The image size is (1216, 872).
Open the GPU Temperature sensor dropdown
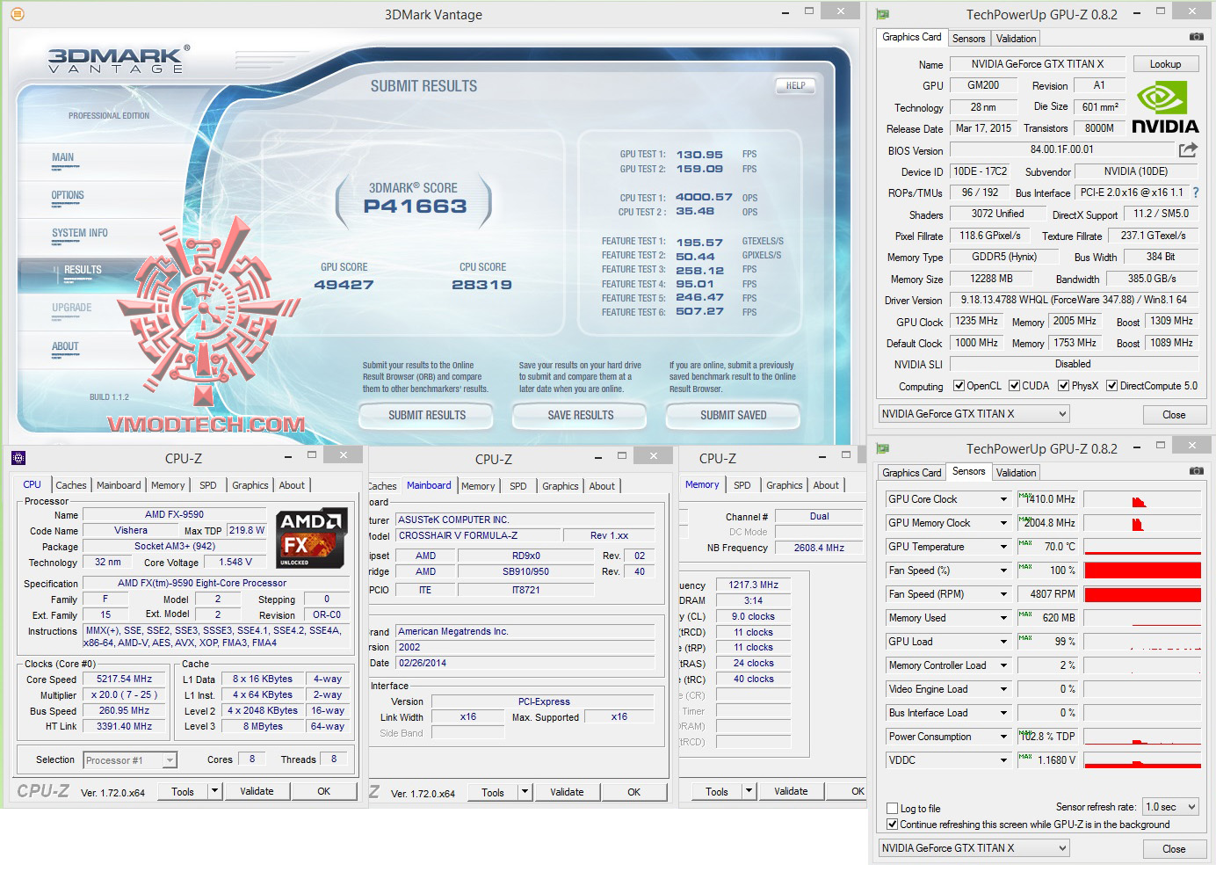pos(1003,547)
